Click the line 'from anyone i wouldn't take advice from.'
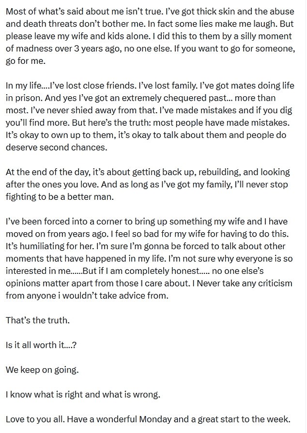This screenshot has height=433, width=307. click(x=87, y=296)
